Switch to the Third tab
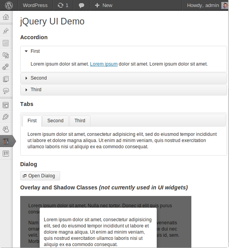The height and width of the screenshot is (248, 229). 80,121
